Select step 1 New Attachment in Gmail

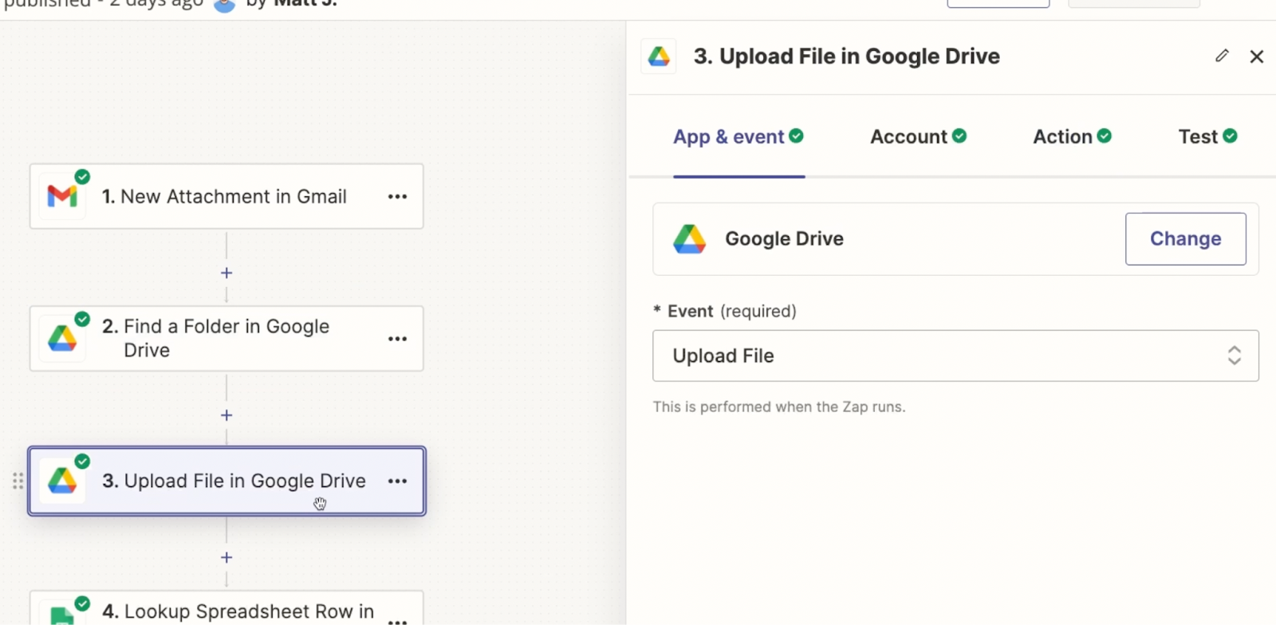click(x=226, y=196)
